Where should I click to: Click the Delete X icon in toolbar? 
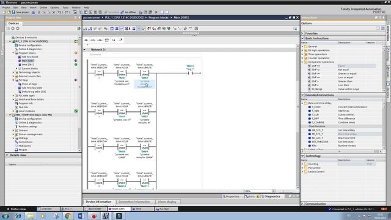[54, 12]
